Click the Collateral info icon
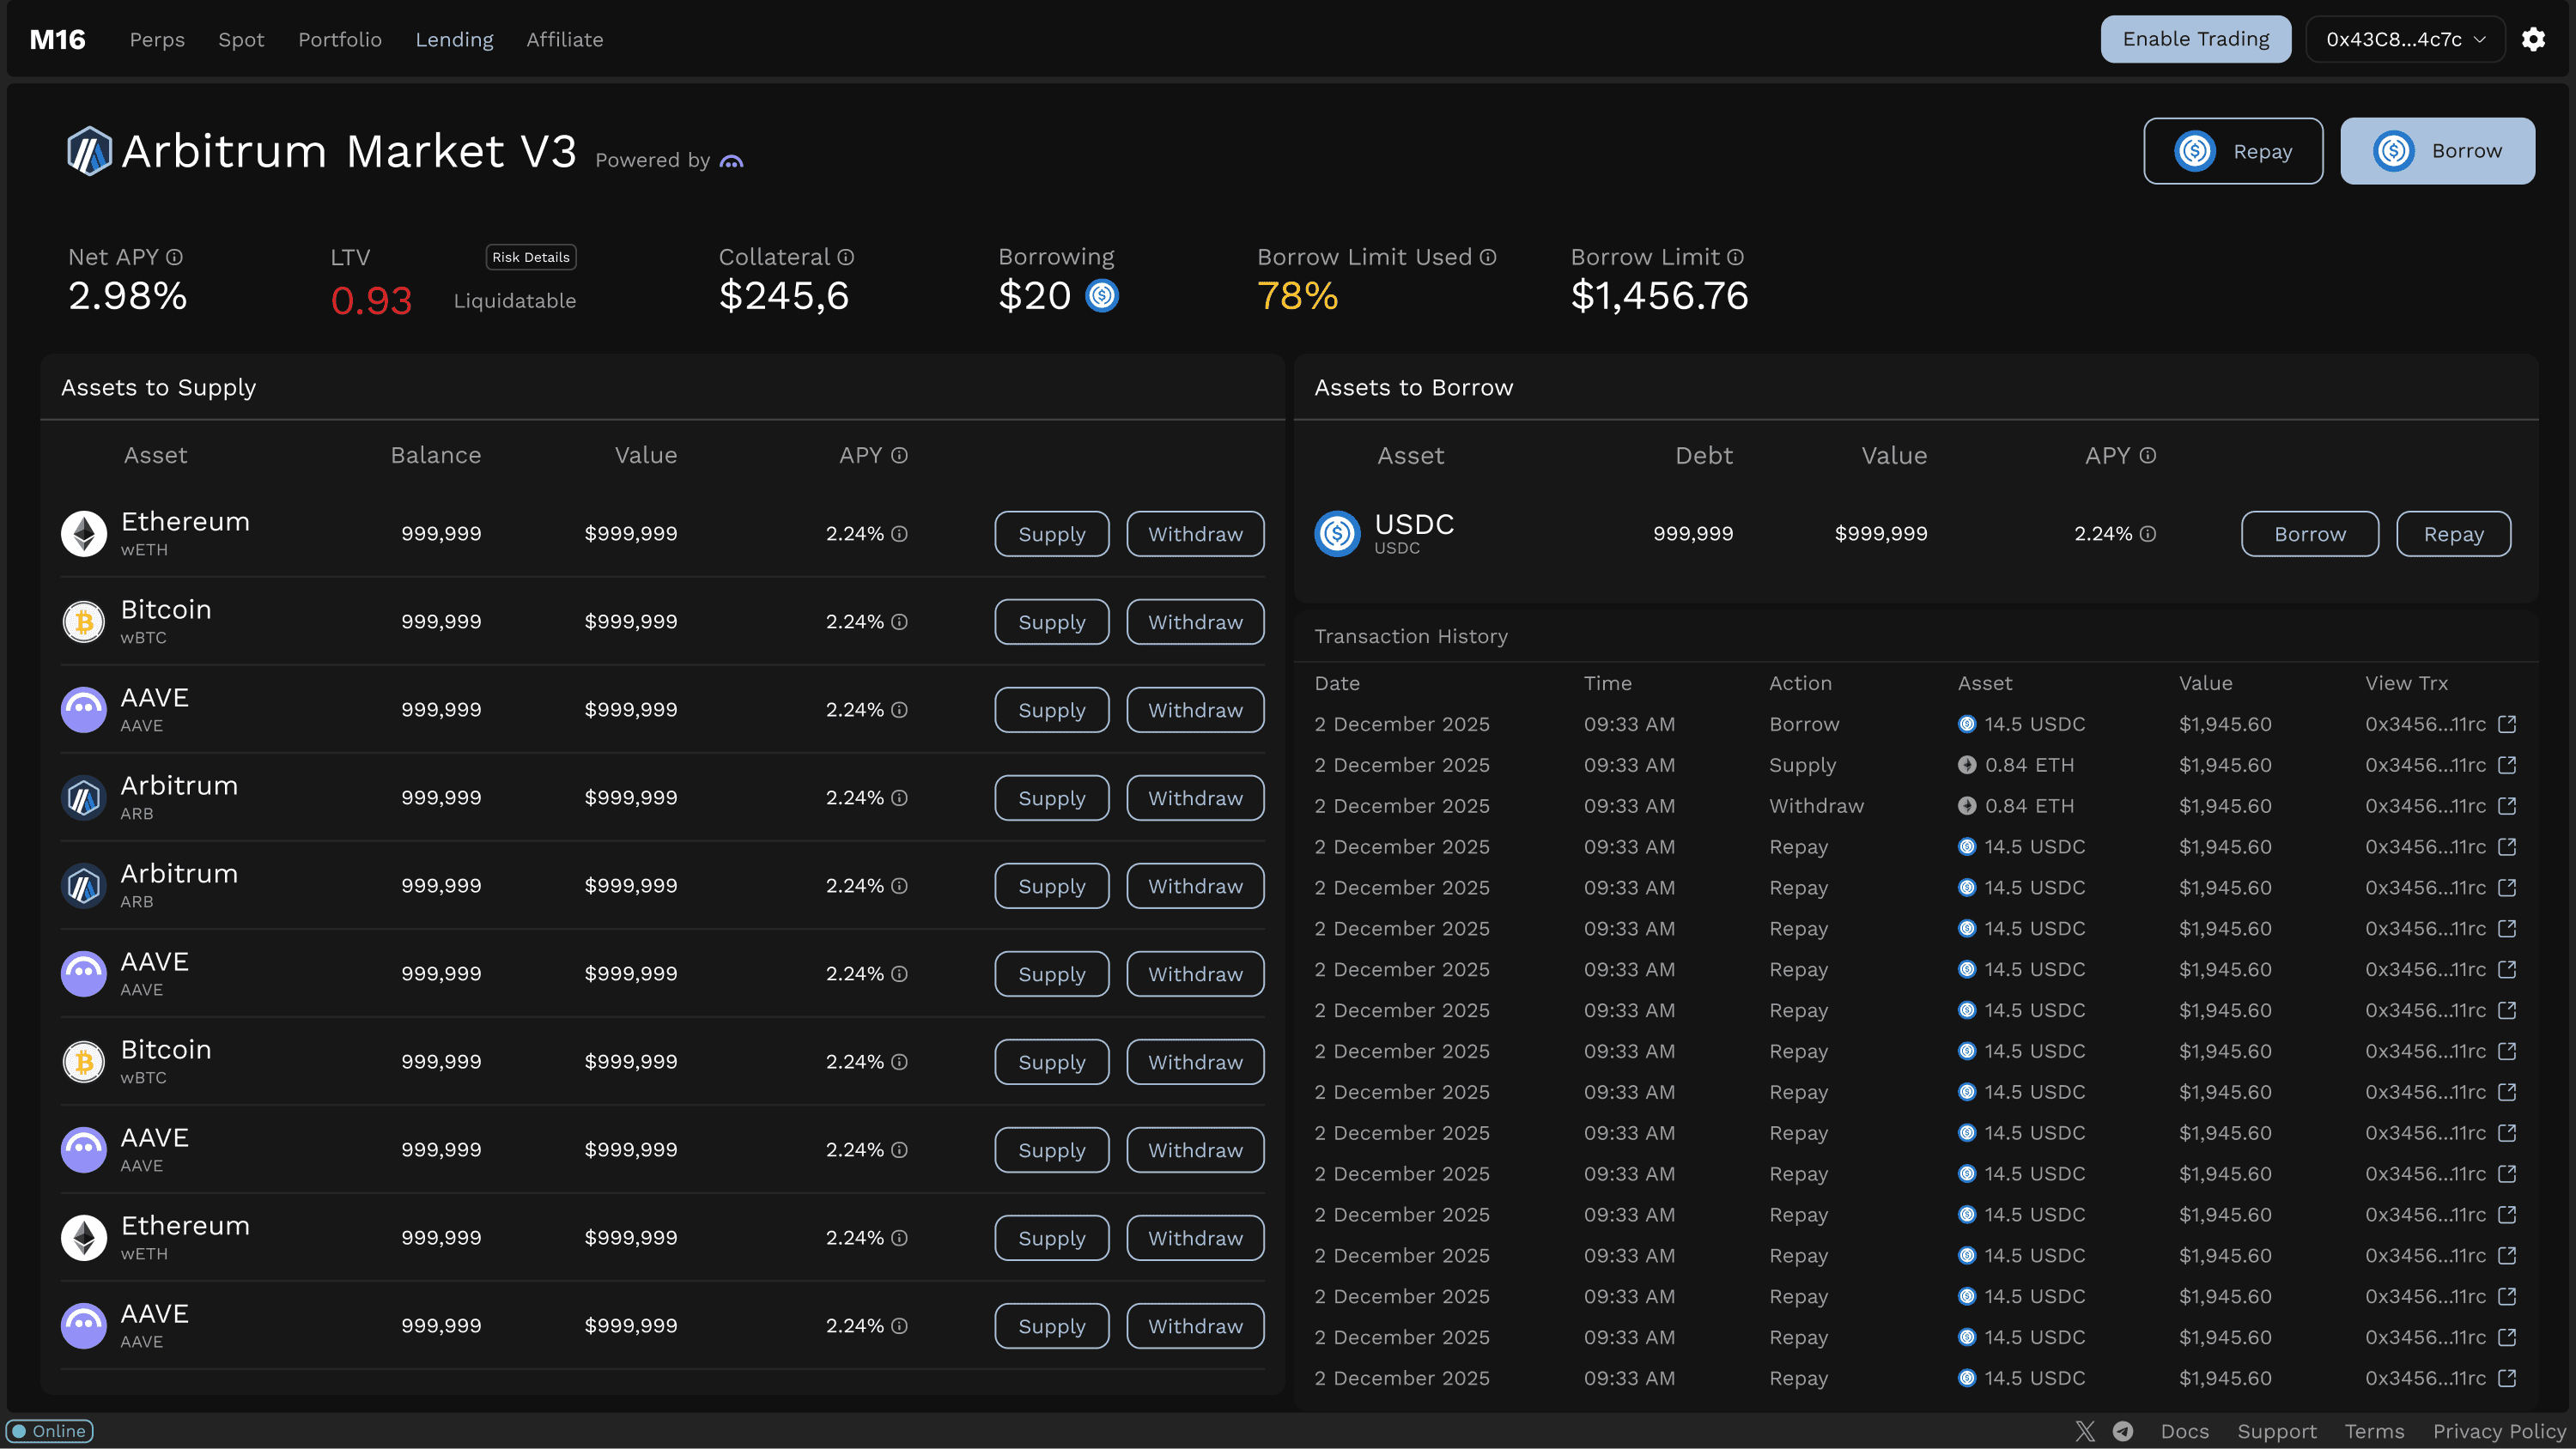Image resolution: width=2576 pixels, height=1449 pixels. coord(846,257)
